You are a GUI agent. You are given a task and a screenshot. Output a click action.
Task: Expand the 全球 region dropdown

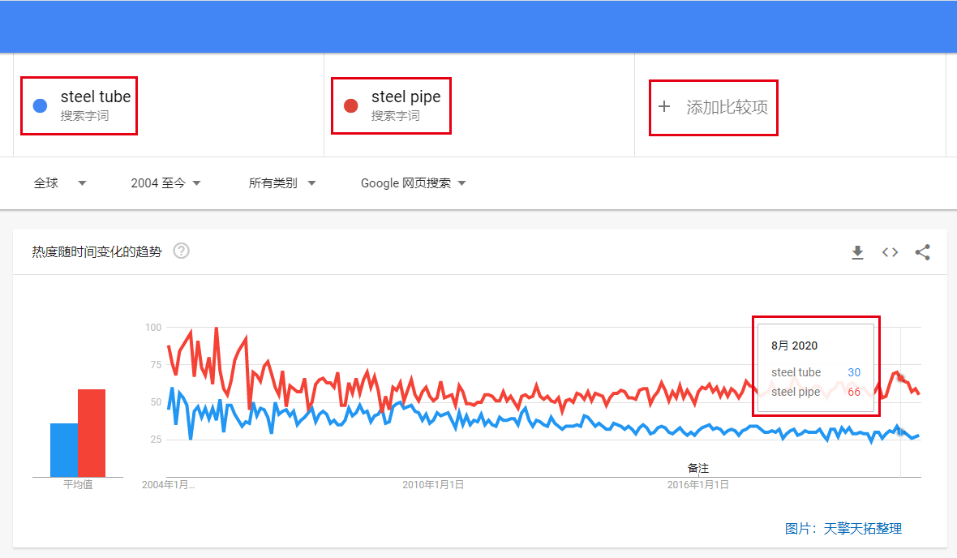60,183
